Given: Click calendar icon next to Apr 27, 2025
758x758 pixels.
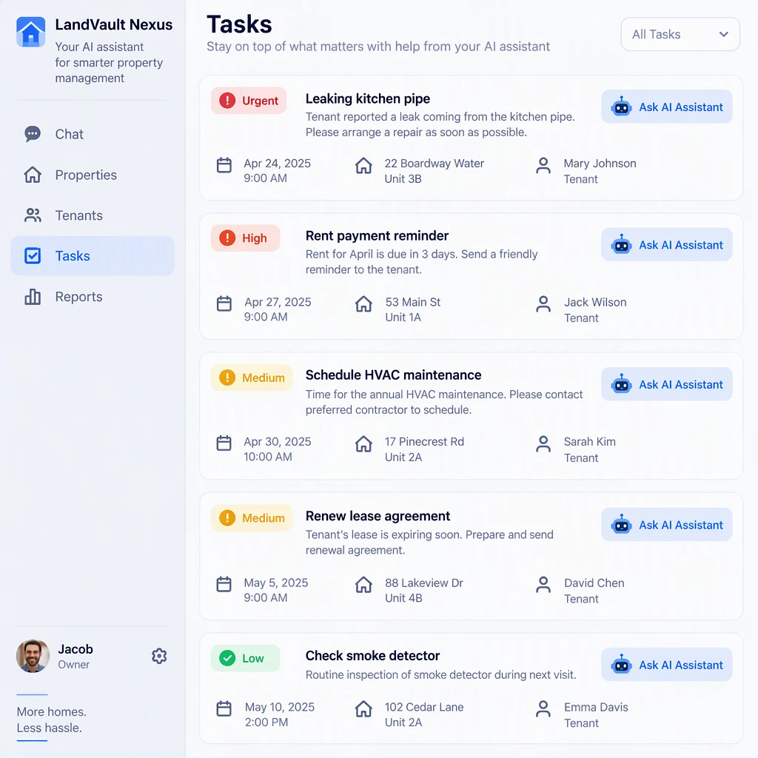Looking at the screenshot, I should [224, 303].
